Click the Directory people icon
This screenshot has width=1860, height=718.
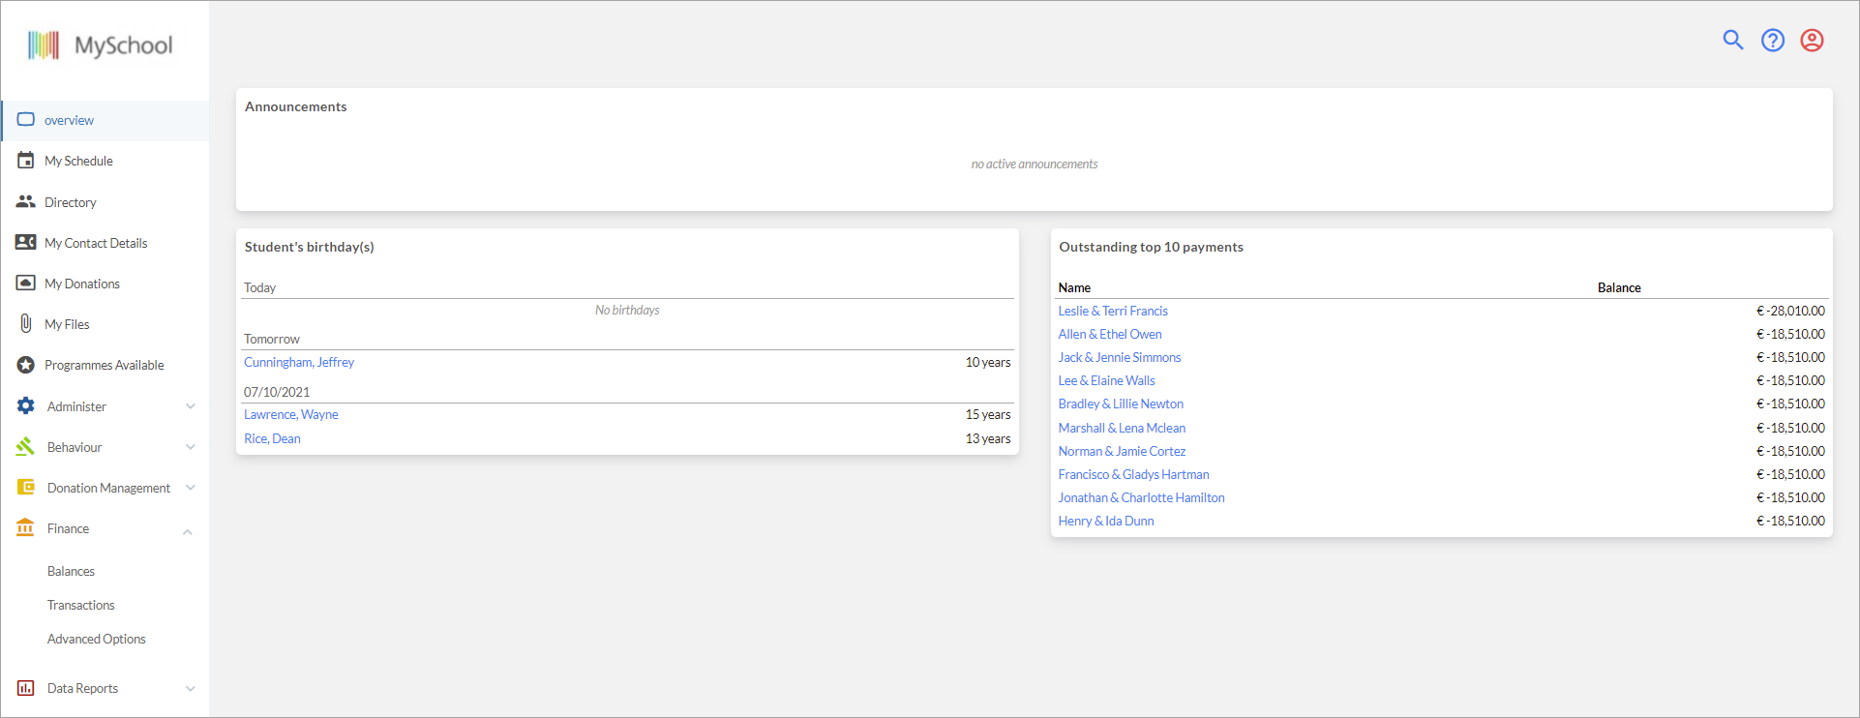click(x=26, y=201)
